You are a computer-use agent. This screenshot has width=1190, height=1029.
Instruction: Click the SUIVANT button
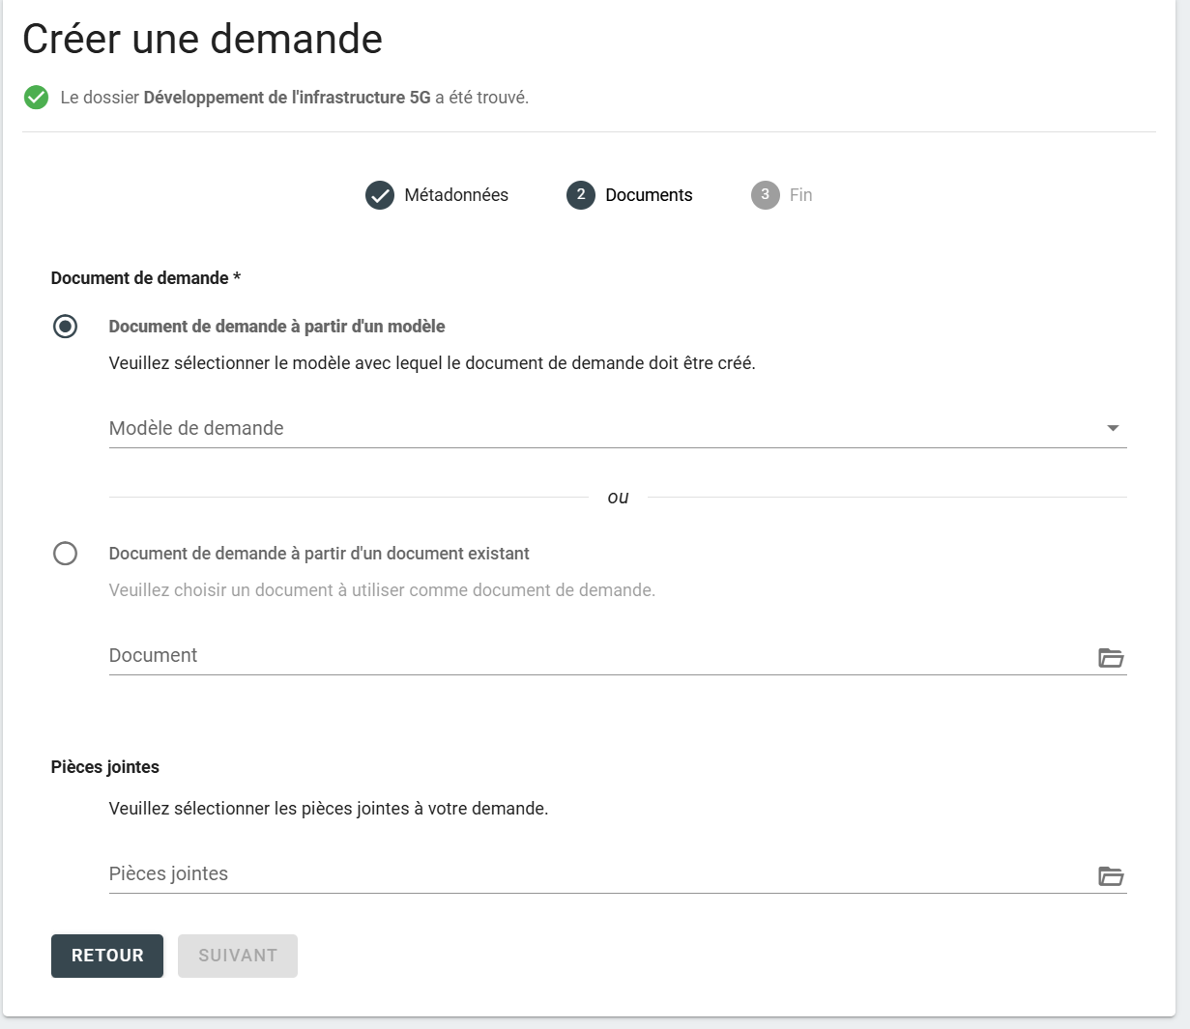238,956
